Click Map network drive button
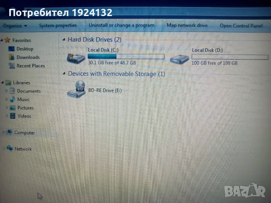This screenshot has width=271, height=203. click(x=187, y=25)
